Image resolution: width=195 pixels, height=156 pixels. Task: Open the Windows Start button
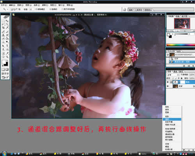click(4, 154)
